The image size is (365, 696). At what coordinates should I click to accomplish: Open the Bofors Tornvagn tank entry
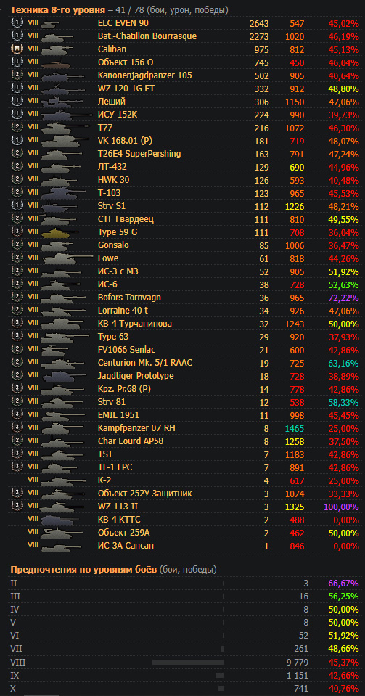point(129,298)
